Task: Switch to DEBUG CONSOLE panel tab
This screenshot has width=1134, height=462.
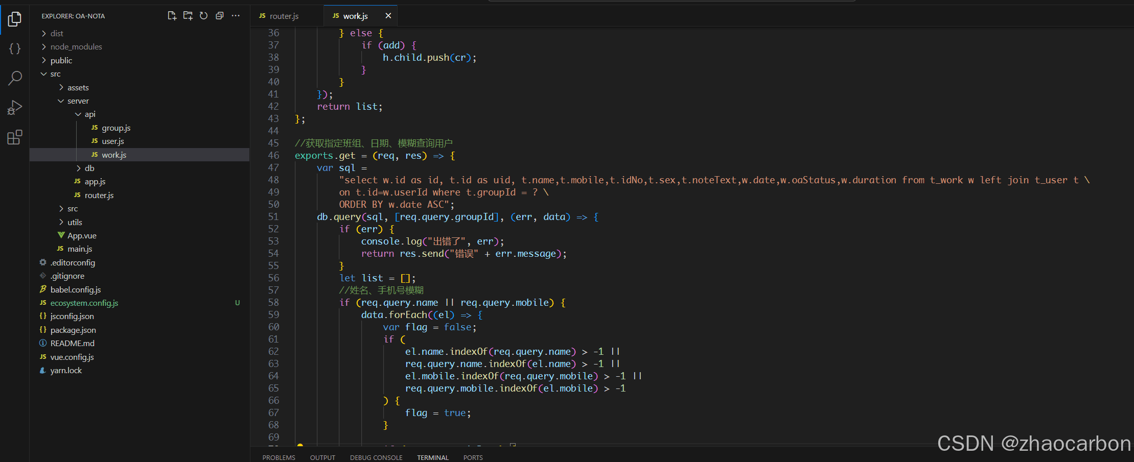Action: tap(376, 457)
